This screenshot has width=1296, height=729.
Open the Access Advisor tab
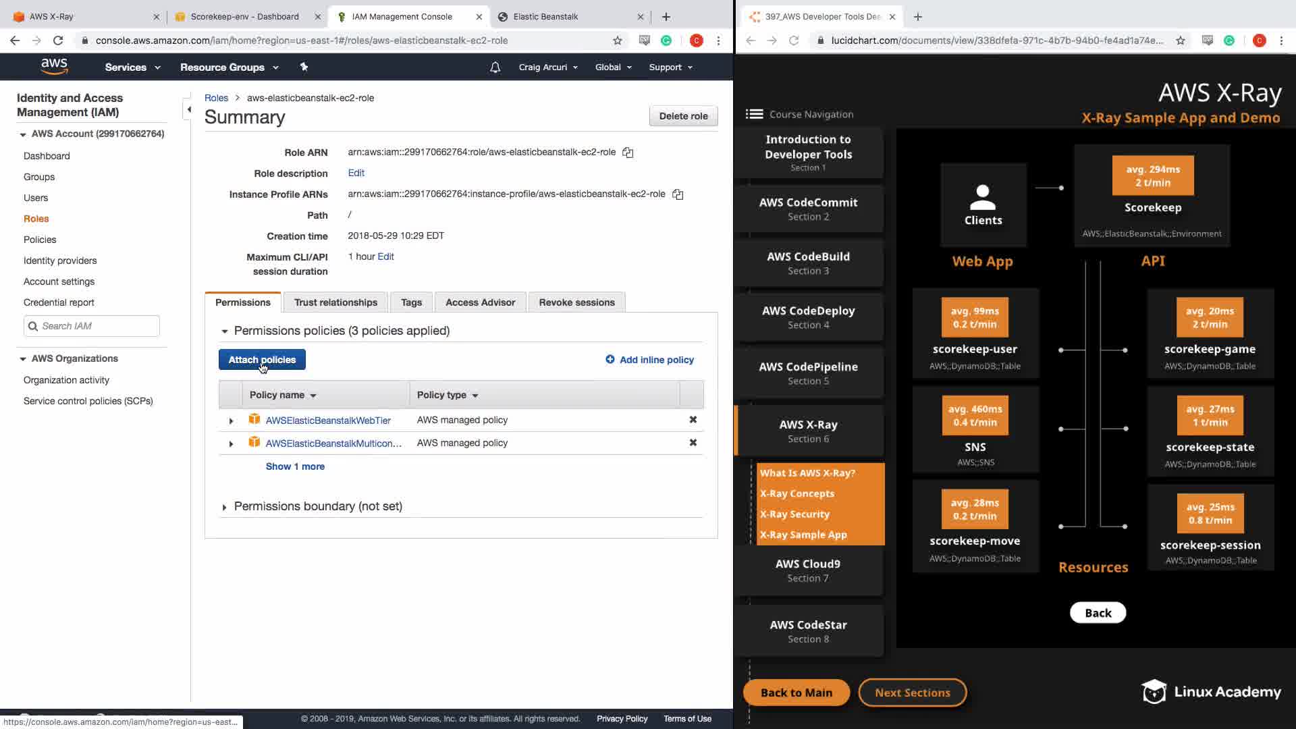(480, 302)
